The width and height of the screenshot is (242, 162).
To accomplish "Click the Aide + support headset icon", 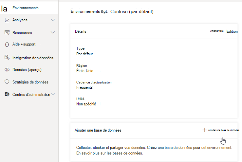I will pos(7,45).
